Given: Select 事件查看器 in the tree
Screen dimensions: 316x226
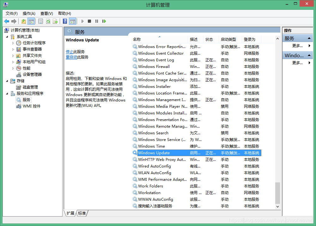Looking at the screenshot, I should [32, 49].
